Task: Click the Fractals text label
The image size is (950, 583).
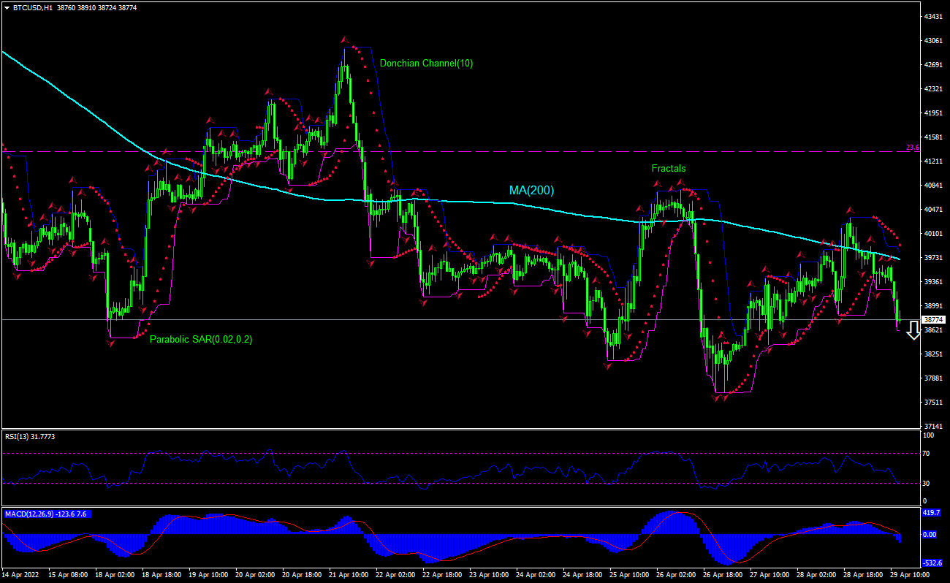Action: tap(669, 168)
